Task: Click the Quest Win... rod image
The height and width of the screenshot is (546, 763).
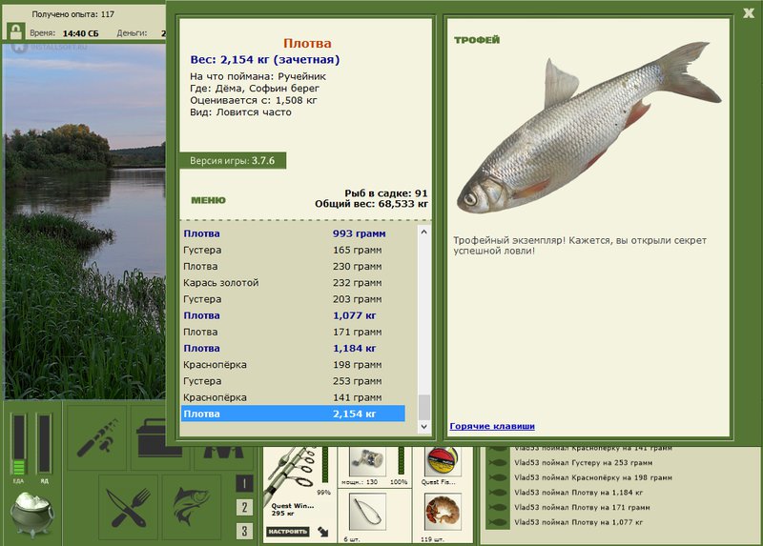Action: 290,474
